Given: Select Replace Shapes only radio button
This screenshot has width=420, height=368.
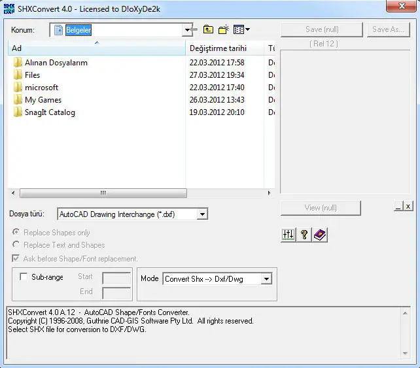Looking at the screenshot, I should click(x=16, y=232).
